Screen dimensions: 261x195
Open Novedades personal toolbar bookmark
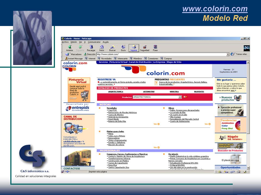click(x=104, y=58)
